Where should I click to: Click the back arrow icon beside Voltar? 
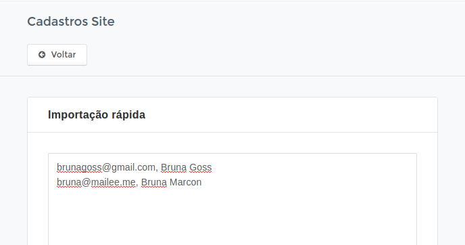click(42, 55)
